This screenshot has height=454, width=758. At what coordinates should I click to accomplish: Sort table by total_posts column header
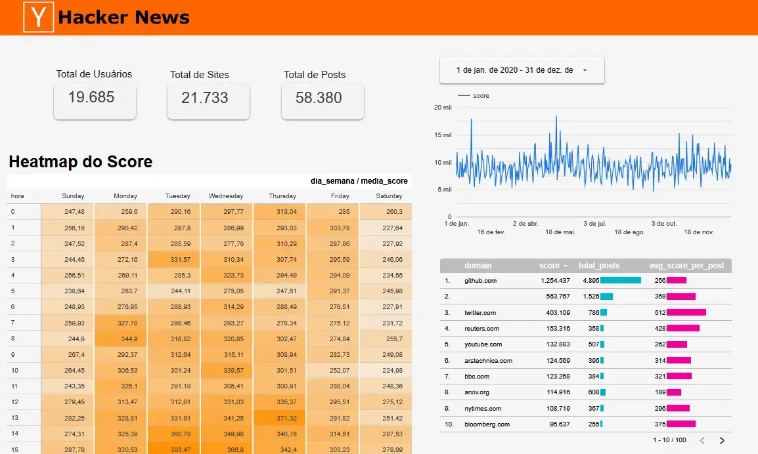(598, 266)
